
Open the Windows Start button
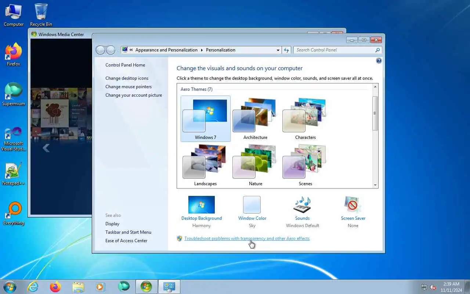[10, 287]
